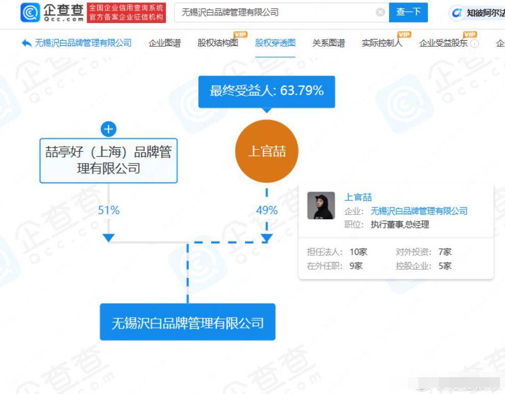Open the 关系图谱 tab
Screen dimensions: 505x394
[x=329, y=43]
